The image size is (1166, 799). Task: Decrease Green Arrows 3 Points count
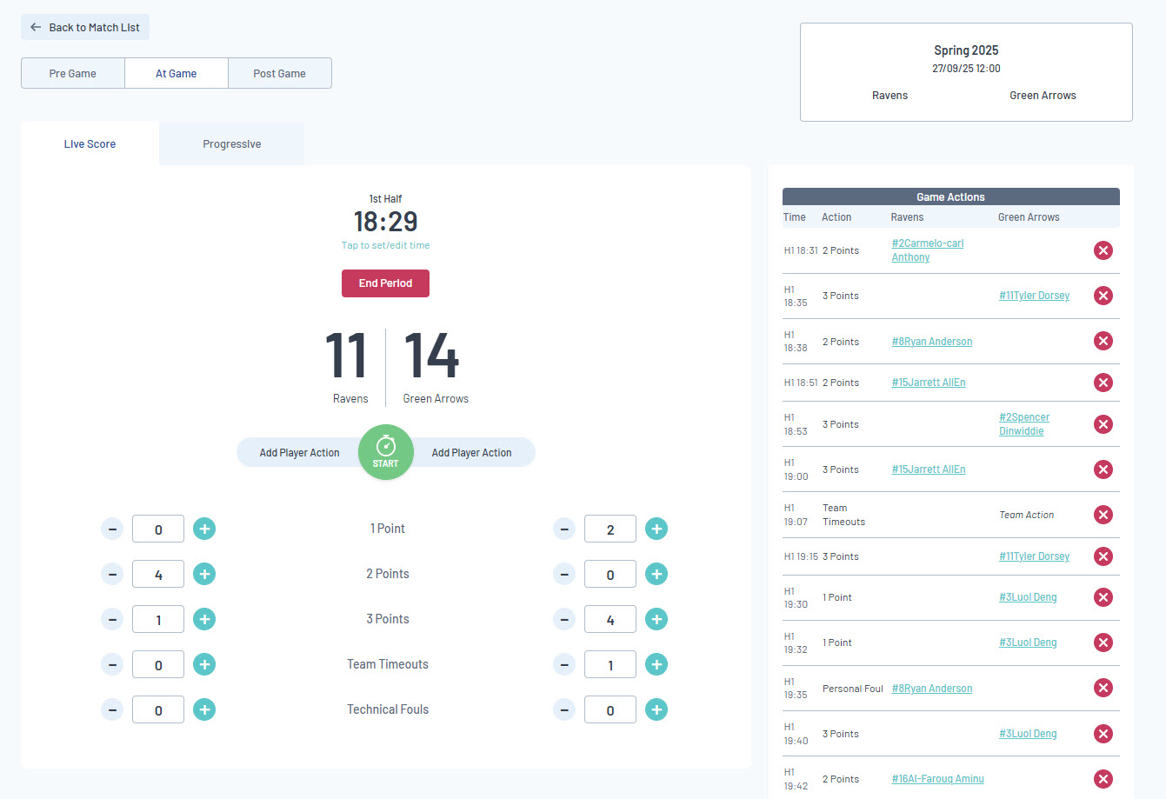pyautogui.click(x=564, y=619)
